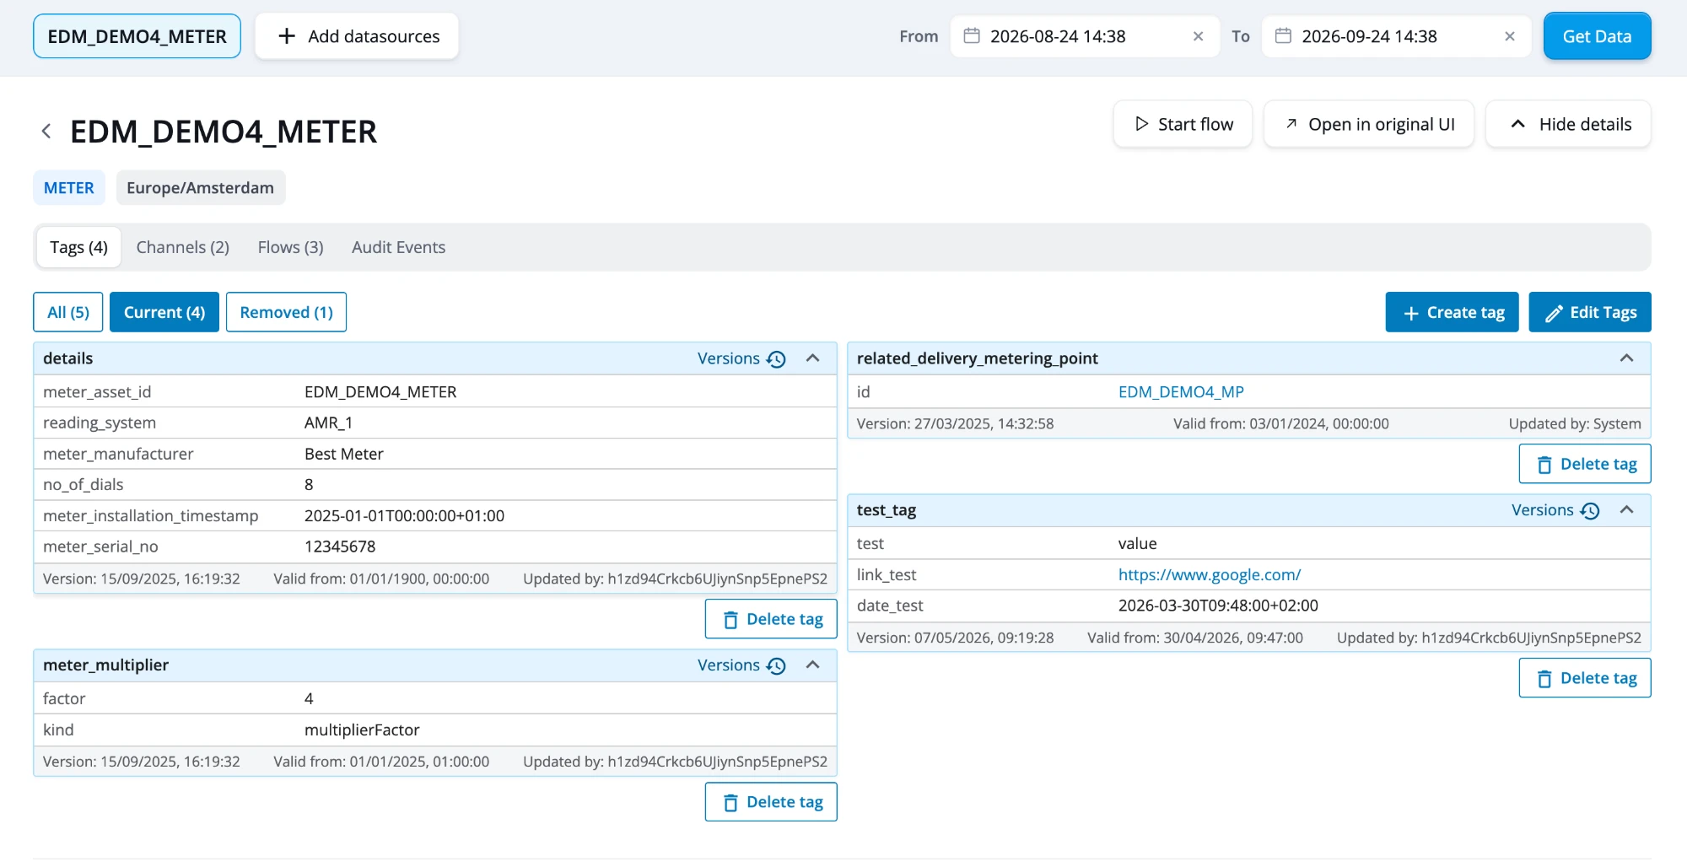Select the Tags (4) tab

pos(78,247)
